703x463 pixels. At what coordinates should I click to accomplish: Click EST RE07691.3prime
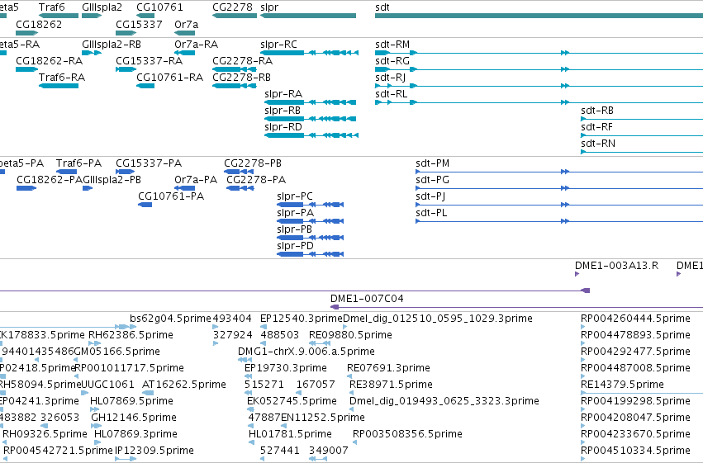coord(388,368)
